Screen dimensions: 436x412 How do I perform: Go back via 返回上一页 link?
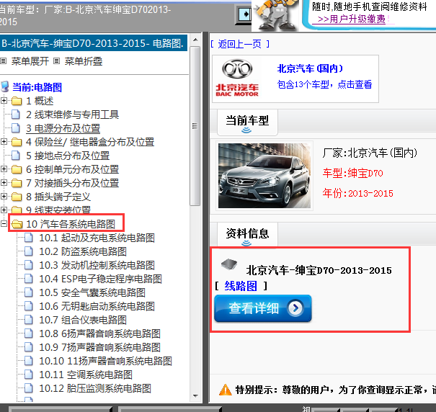coord(240,44)
